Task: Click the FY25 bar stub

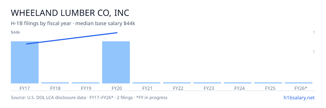Action: (x=268, y=83)
